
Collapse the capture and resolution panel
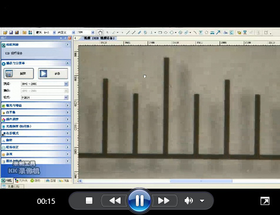[x=68, y=63]
